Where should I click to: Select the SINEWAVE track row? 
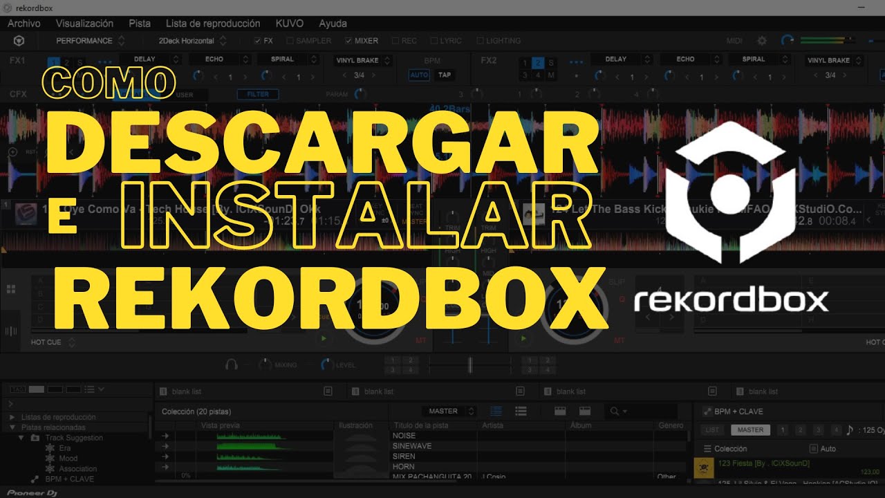click(x=422, y=446)
